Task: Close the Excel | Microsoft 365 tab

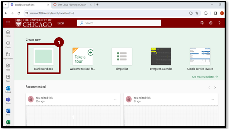Action: tap(48, 5)
